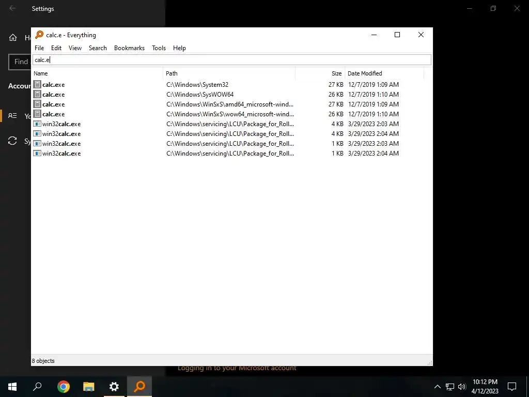Select win32calc.exe icon dated 3/29/2023 2:03 AM, 4 KB
This screenshot has width=529, height=397.
pos(37,124)
